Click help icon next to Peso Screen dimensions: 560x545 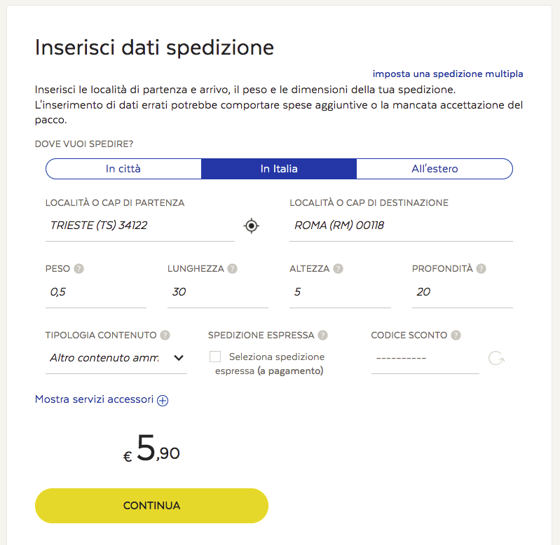coord(79,268)
